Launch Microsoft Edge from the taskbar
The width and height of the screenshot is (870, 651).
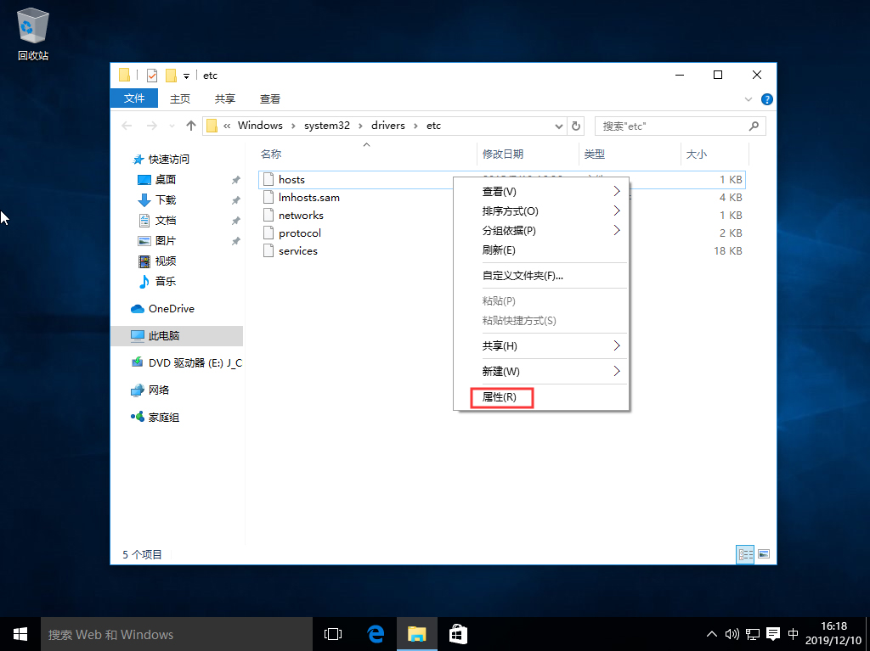[375, 634]
